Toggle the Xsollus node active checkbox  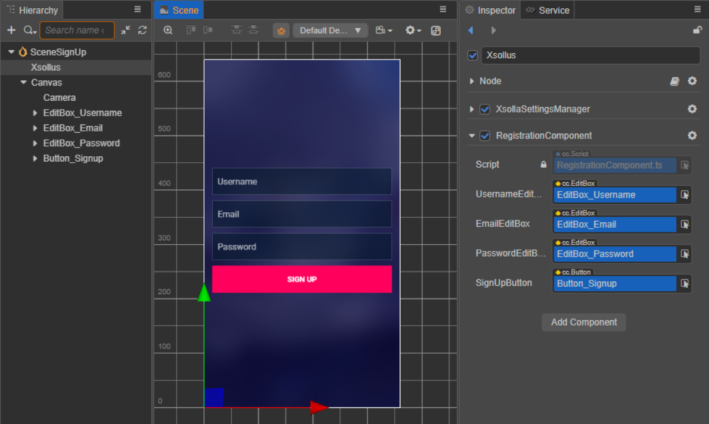(473, 55)
